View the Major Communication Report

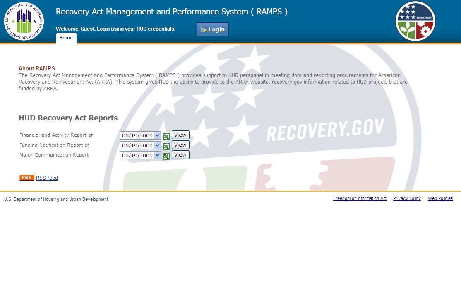click(180, 155)
